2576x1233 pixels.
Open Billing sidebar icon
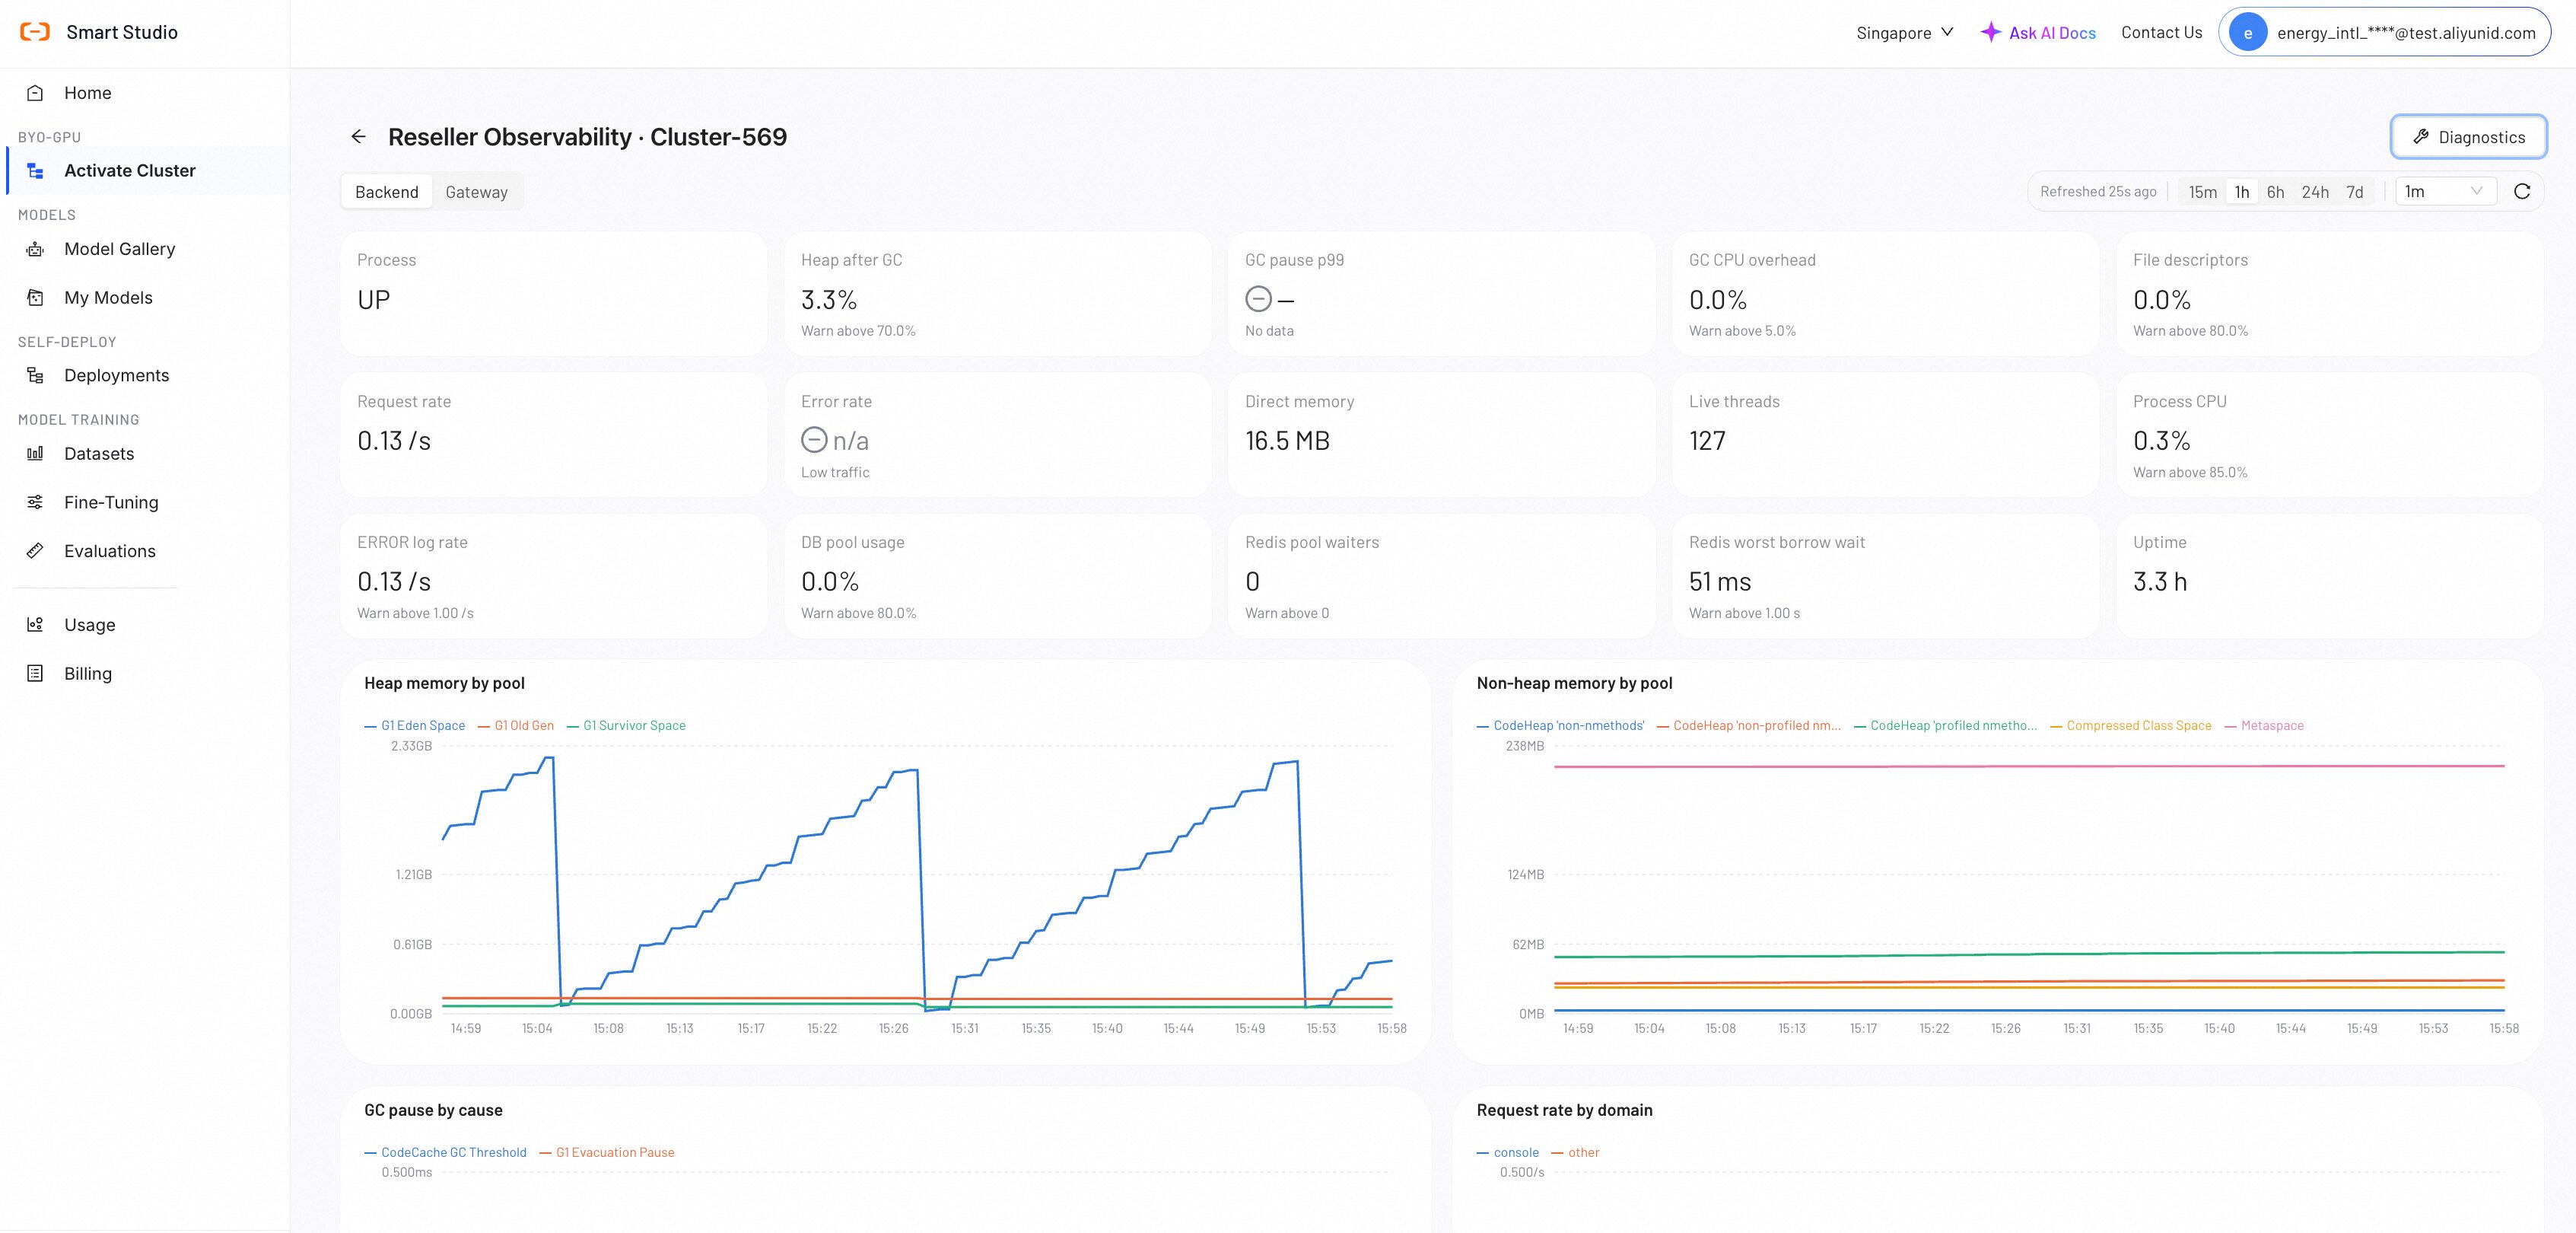35,674
